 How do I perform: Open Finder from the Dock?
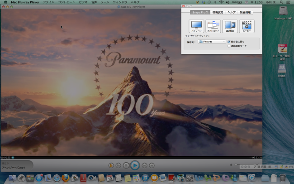point(13,178)
